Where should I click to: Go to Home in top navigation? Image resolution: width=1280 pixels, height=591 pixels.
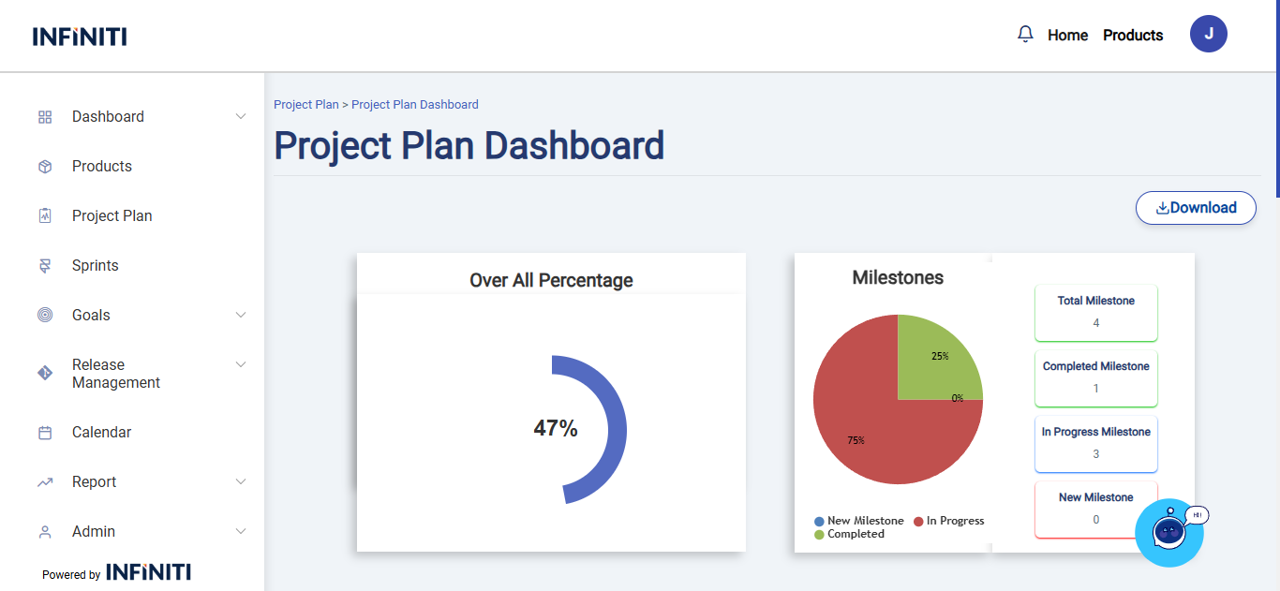[x=1067, y=36]
